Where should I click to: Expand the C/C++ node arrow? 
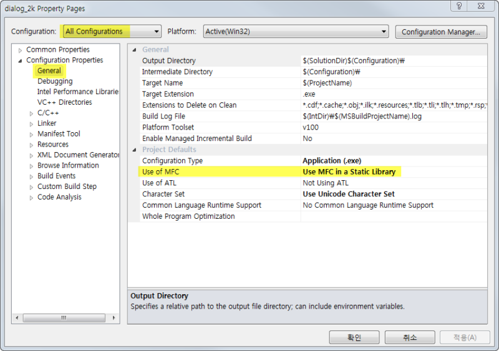click(x=31, y=113)
